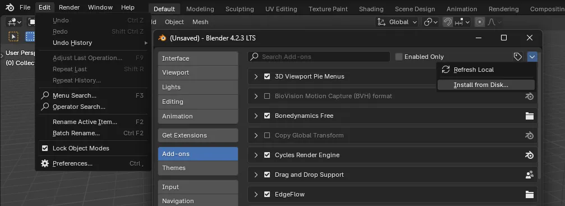Switch to the Sculpting workspace tab

click(240, 9)
